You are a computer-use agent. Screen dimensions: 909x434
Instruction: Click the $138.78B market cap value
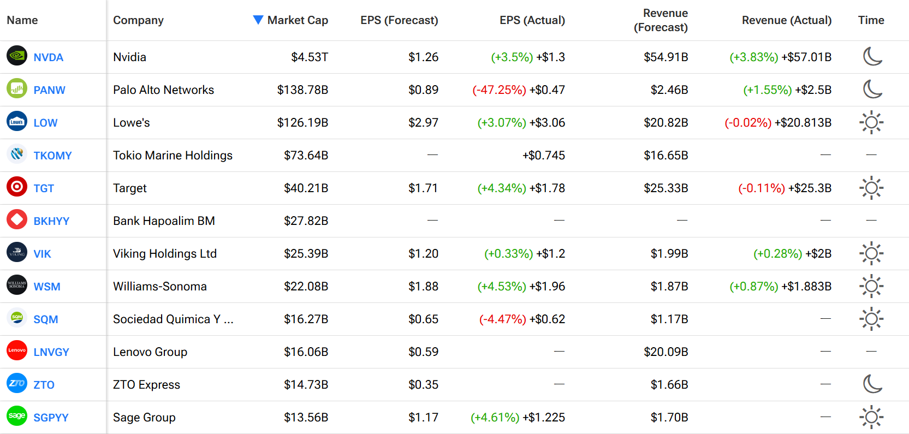pos(302,90)
